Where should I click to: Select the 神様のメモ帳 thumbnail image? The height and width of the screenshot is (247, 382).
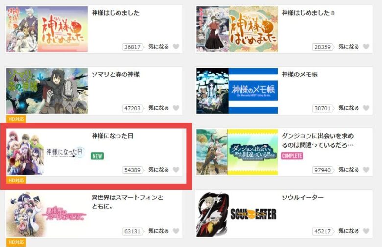coord(237,91)
